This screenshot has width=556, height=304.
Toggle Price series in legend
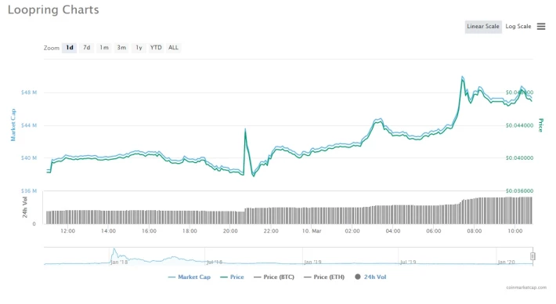pos(232,277)
